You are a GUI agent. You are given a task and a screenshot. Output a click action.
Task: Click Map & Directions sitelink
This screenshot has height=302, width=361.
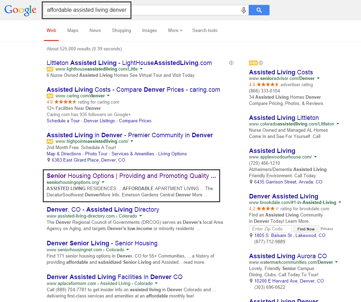(x=64, y=154)
